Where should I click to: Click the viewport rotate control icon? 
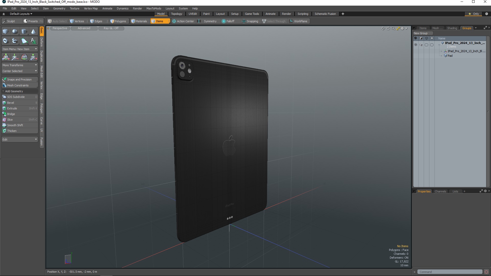388,28
